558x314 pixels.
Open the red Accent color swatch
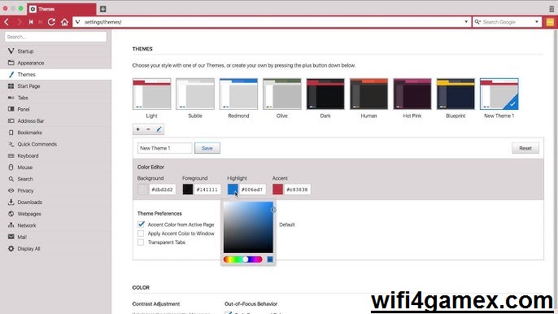click(x=277, y=190)
